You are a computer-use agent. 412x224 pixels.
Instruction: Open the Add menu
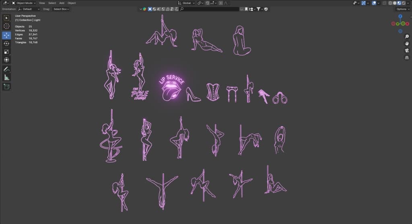pos(62,3)
